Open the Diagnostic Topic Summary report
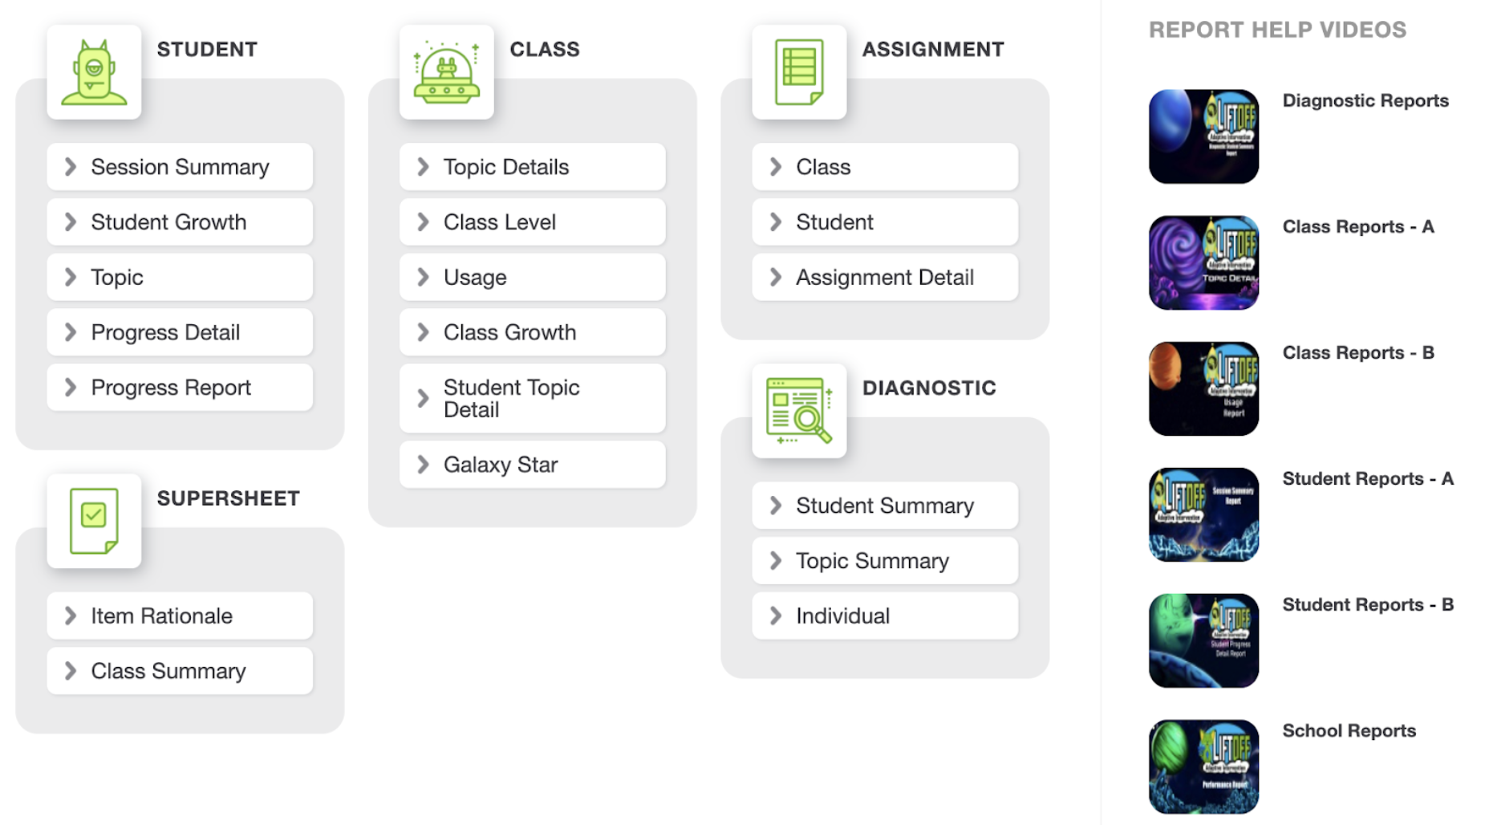The height and width of the screenshot is (825, 1489). click(x=885, y=561)
